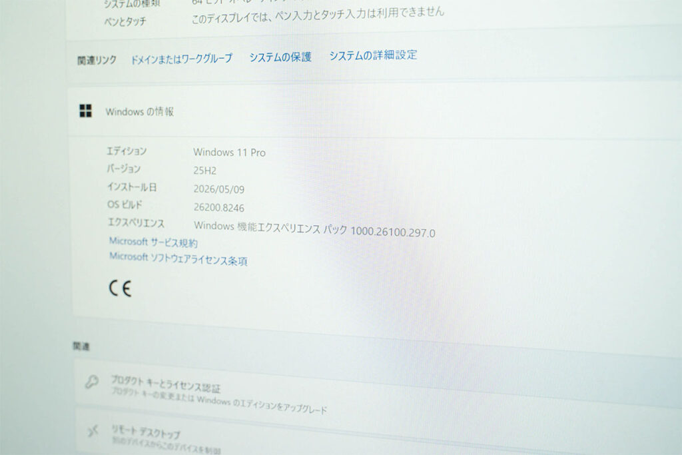Screen dimensions: 682x455
Task: Click the ペンとタッチ label
Action: pos(125,21)
